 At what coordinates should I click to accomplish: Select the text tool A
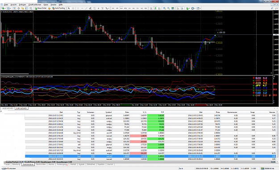click(x=98, y=8)
